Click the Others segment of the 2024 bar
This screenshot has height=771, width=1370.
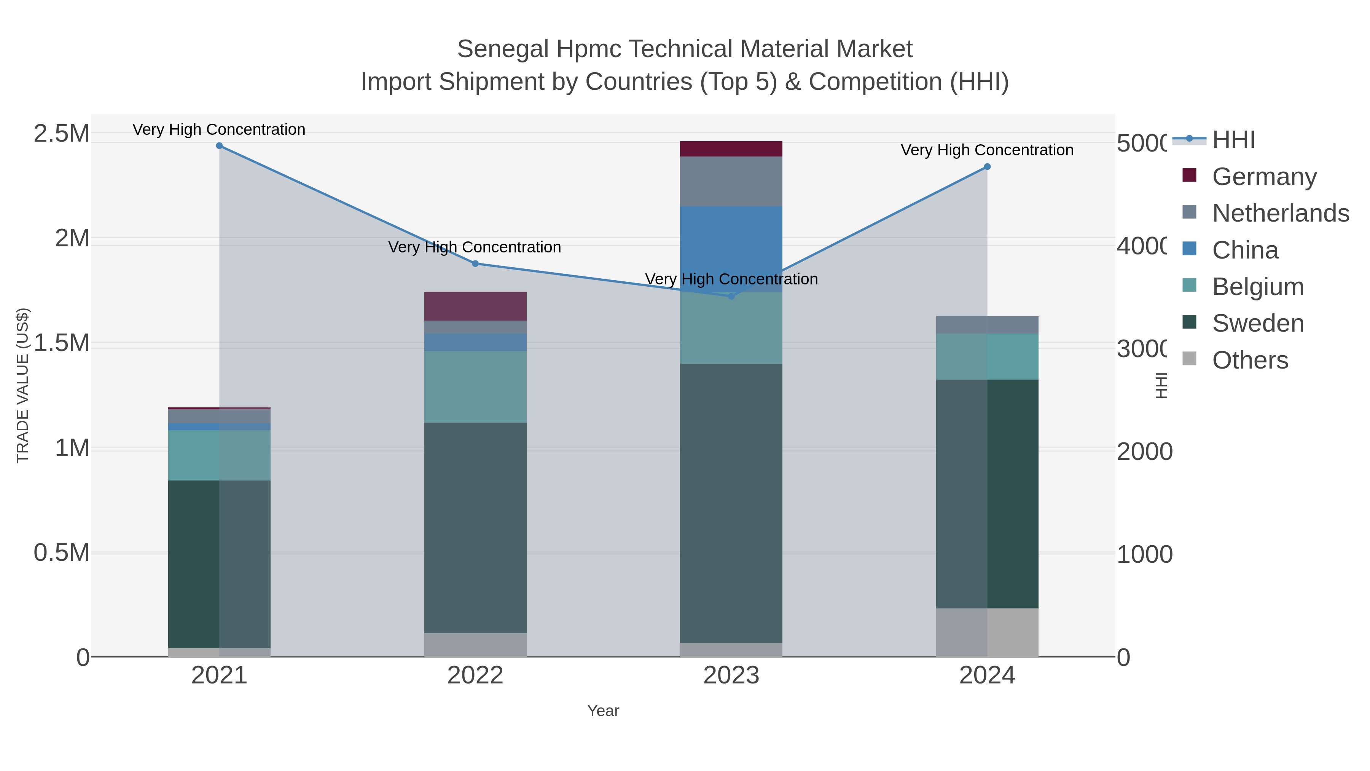[x=987, y=633]
